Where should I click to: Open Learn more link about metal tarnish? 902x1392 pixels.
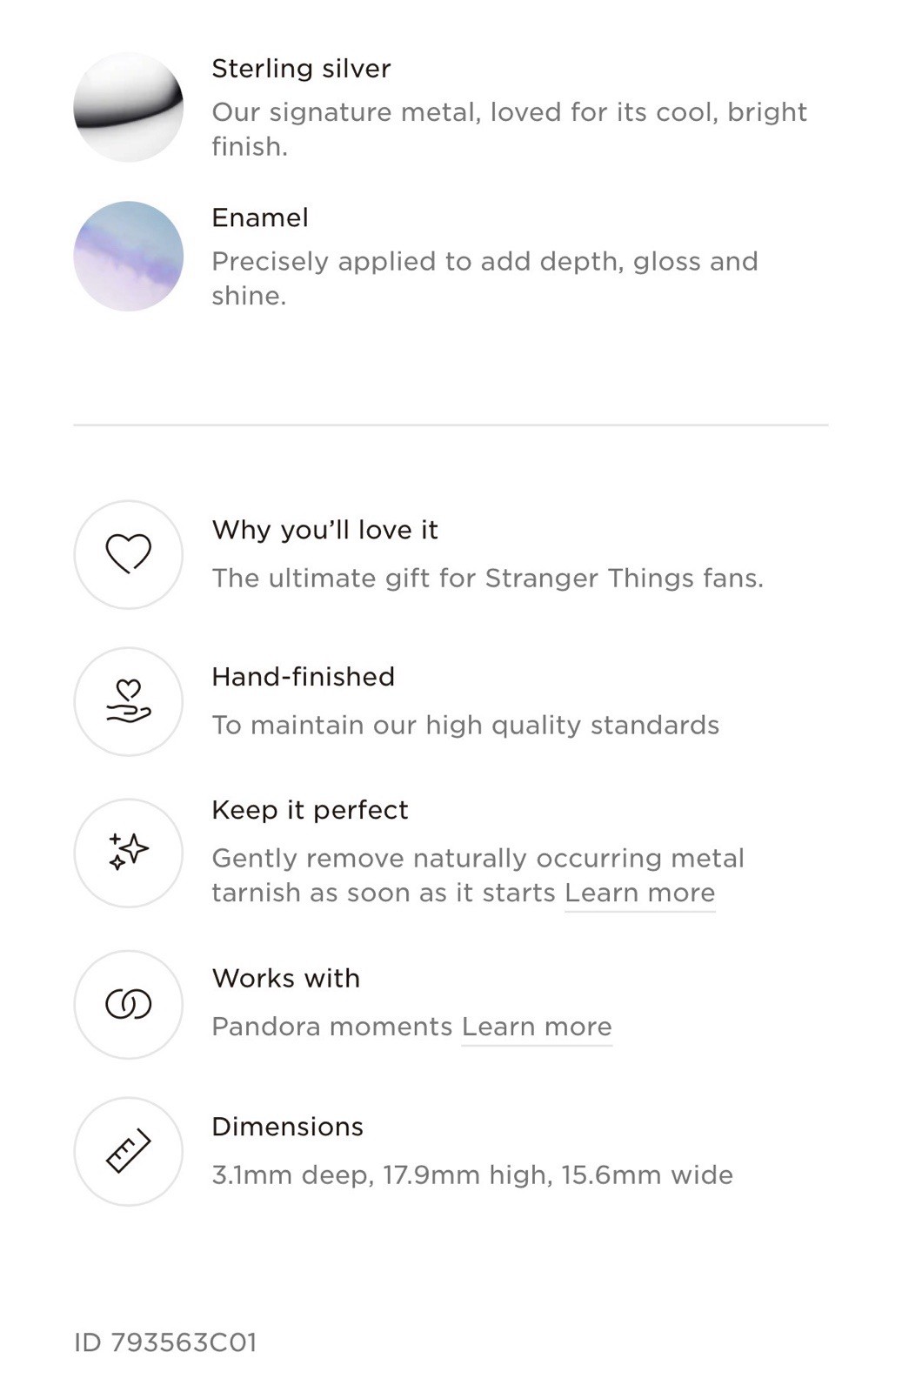click(639, 893)
